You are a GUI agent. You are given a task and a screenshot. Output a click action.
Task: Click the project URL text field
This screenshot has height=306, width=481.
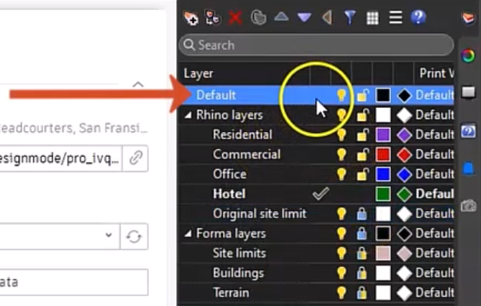point(61,158)
